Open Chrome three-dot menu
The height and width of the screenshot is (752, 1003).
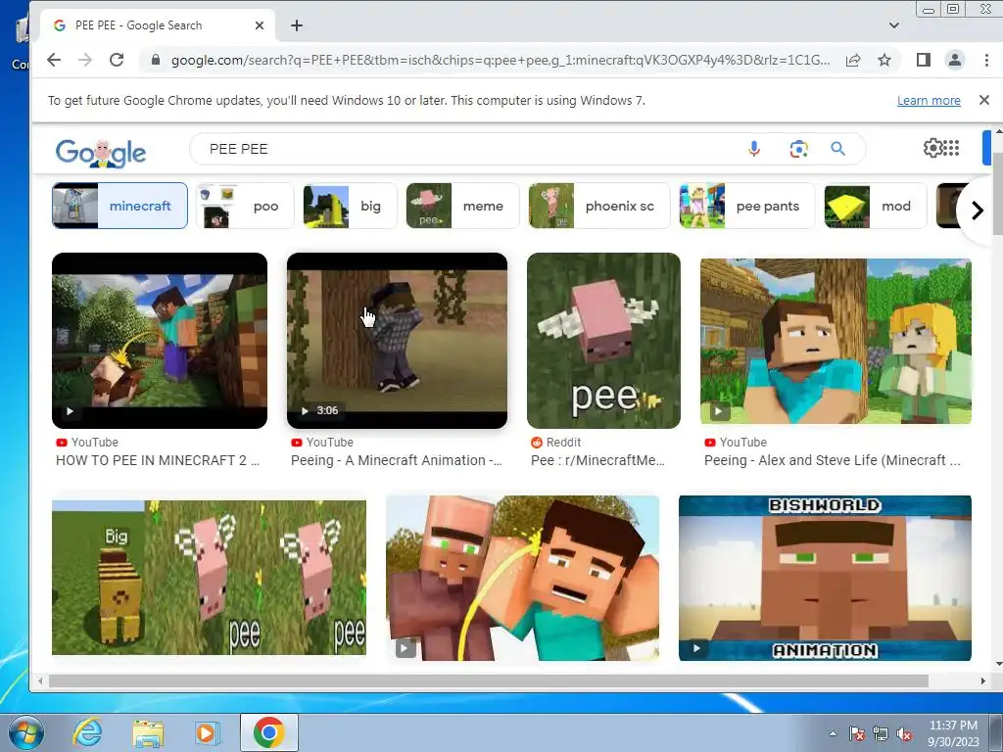(x=986, y=60)
